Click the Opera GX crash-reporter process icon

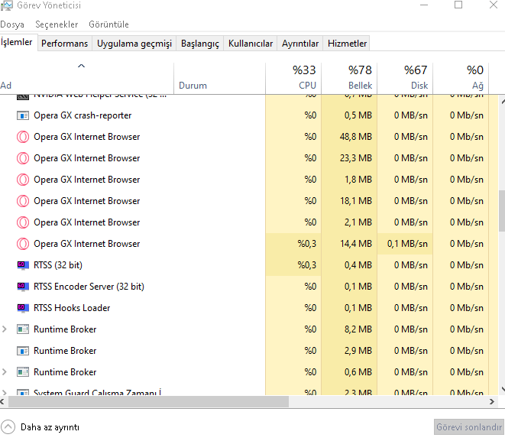[x=23, y=115]
